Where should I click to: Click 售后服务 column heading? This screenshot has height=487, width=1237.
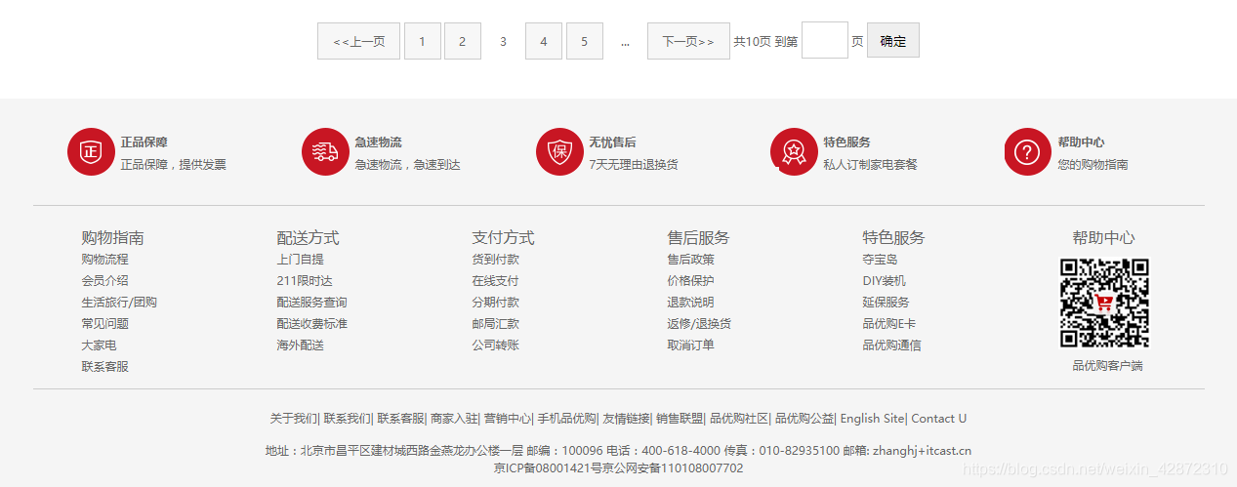click(698, 238)
